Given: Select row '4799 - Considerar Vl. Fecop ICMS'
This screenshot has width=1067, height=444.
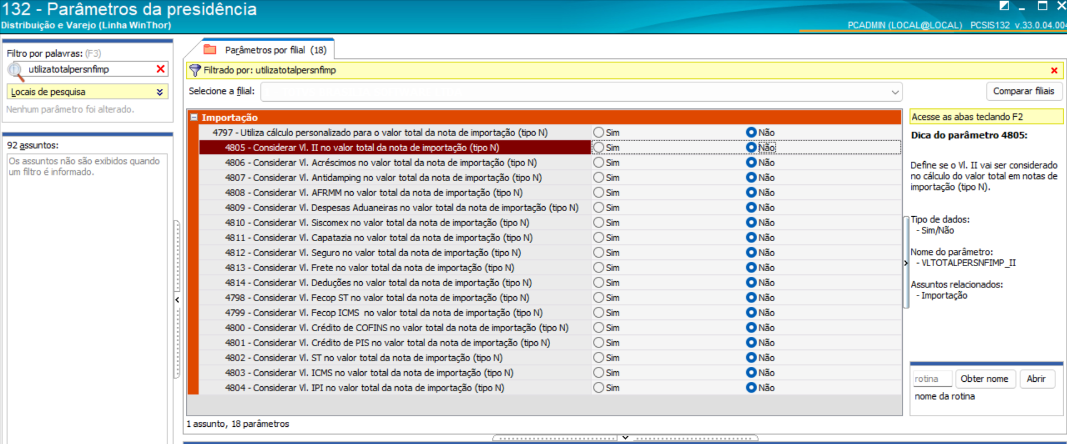Looking at the screenshot, I should point(395,312).
